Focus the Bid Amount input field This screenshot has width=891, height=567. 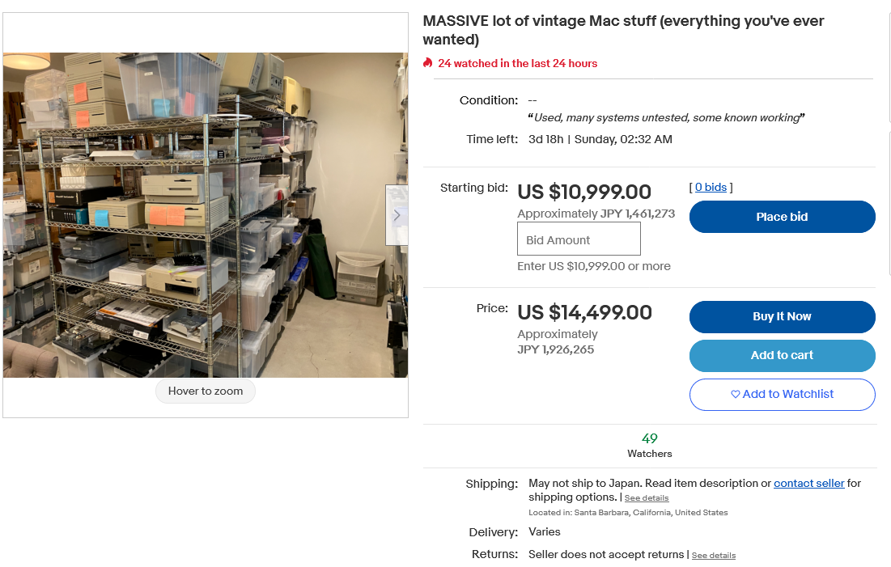[579, 239]
